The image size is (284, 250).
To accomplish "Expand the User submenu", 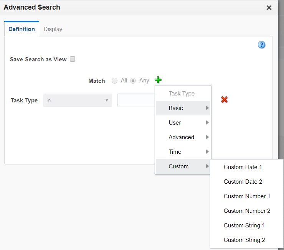I will [183, 123].
